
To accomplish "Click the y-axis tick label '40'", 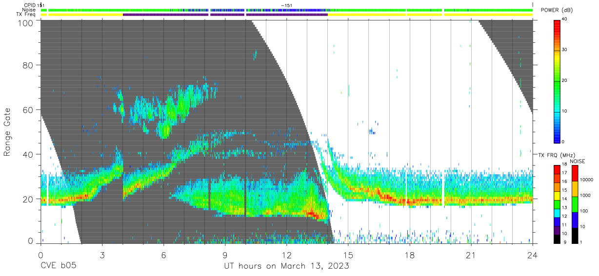I will [x=28, y=154].
